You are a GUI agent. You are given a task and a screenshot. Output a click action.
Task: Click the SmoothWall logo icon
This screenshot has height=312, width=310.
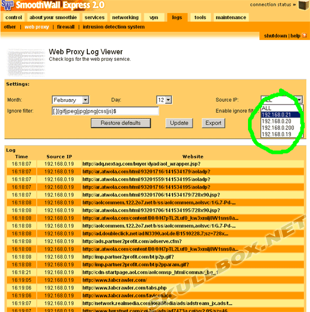tap(7, 5)
